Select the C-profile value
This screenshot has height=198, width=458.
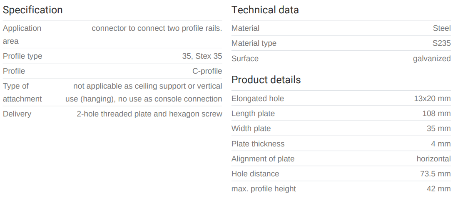pos(207,71)
